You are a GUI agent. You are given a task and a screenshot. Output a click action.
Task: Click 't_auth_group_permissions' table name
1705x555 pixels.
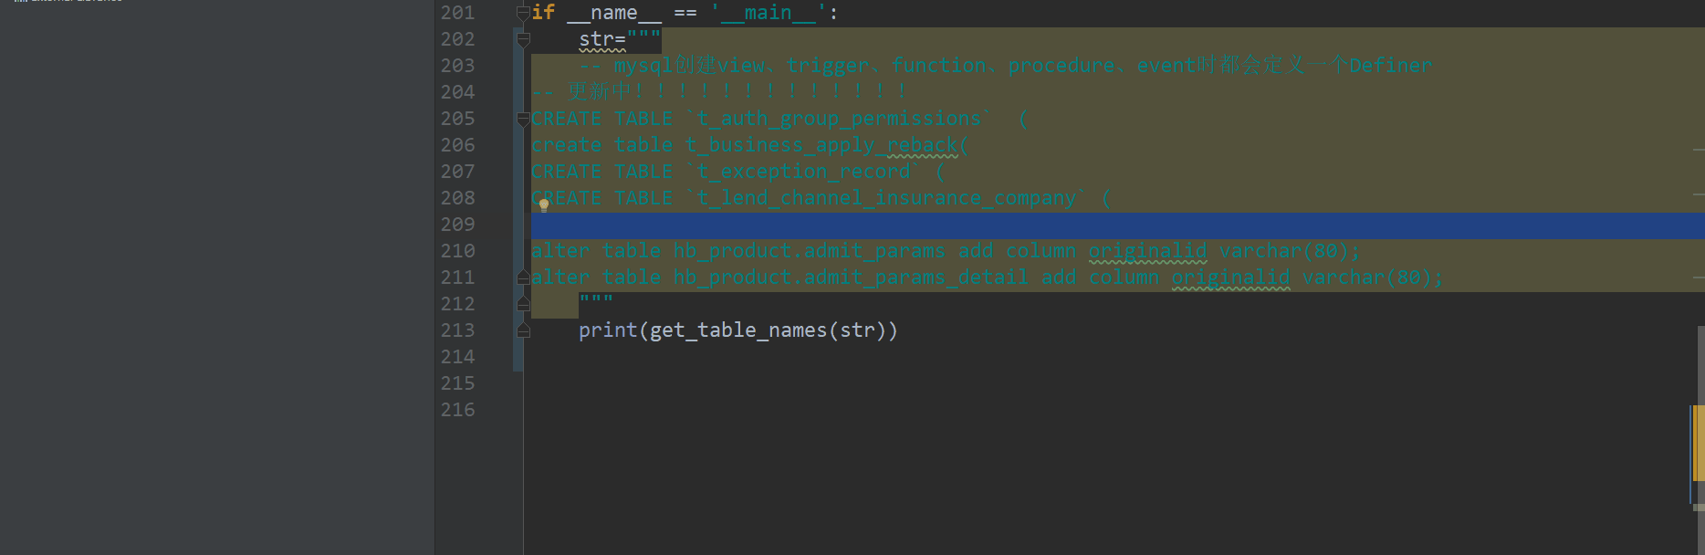839,119
